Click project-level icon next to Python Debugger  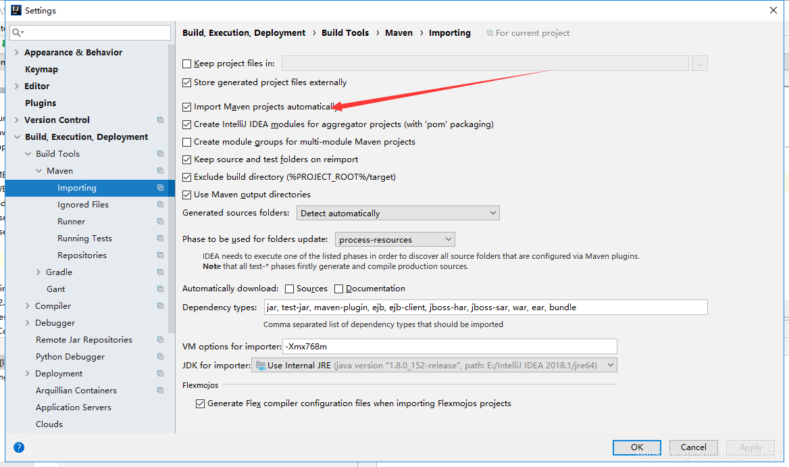tap(161, 356)
